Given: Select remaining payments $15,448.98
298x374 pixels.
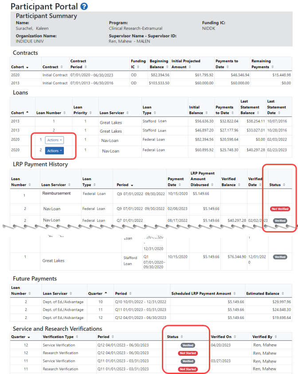Looking at the screenshot, I should 282,75.
